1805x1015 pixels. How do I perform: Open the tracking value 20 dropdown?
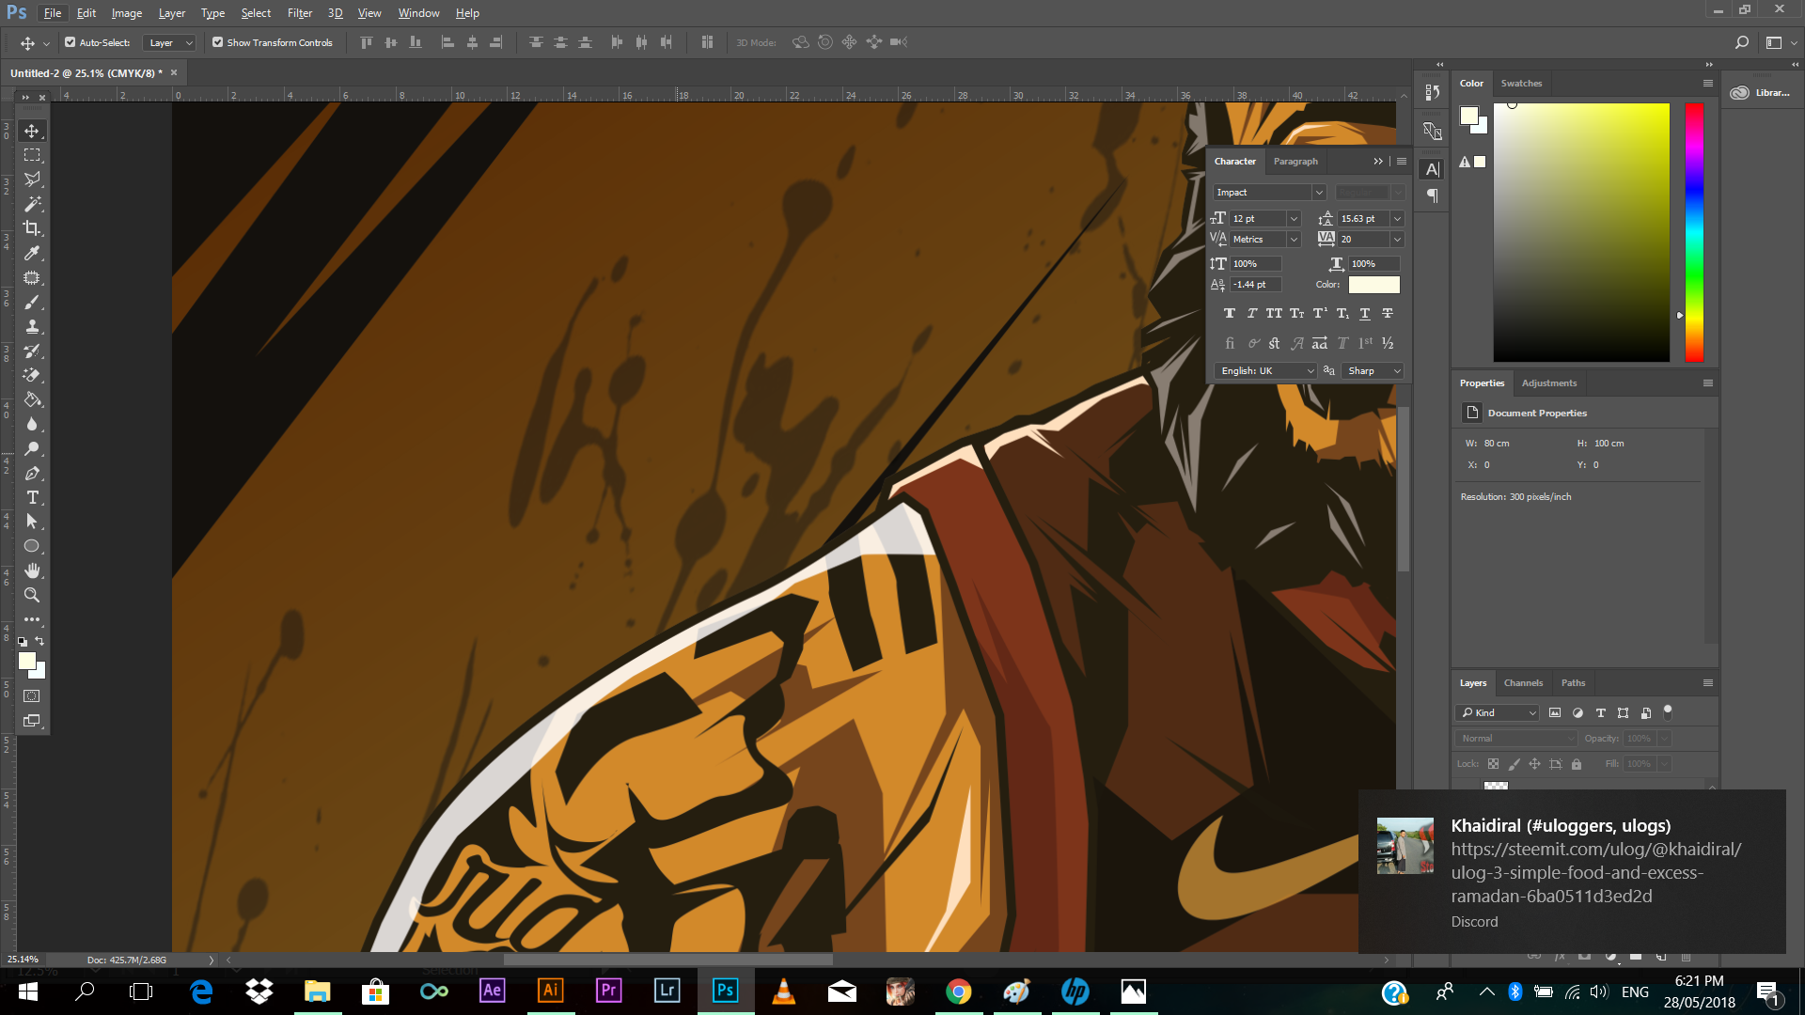point(1397,239)
